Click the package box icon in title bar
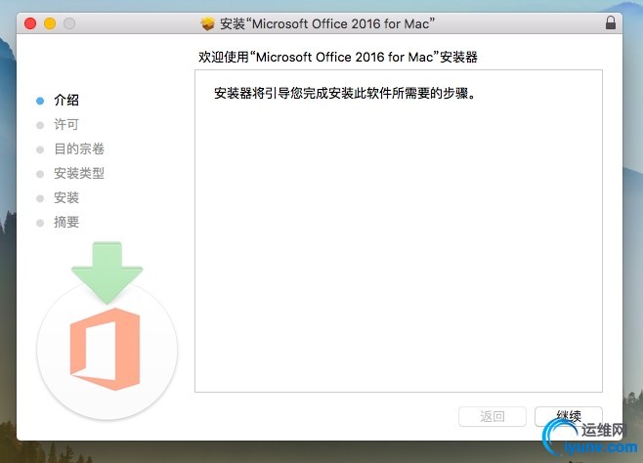This screenshot has height=463, width=643. pos(208,23)
